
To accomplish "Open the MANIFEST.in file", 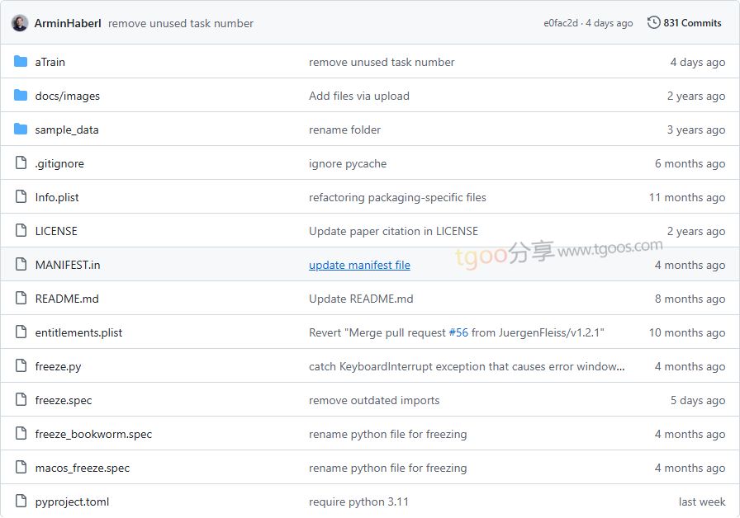I will click(x=68, y=265).
